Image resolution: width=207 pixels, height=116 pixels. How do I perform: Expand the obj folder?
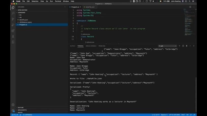tap(20, 17)
